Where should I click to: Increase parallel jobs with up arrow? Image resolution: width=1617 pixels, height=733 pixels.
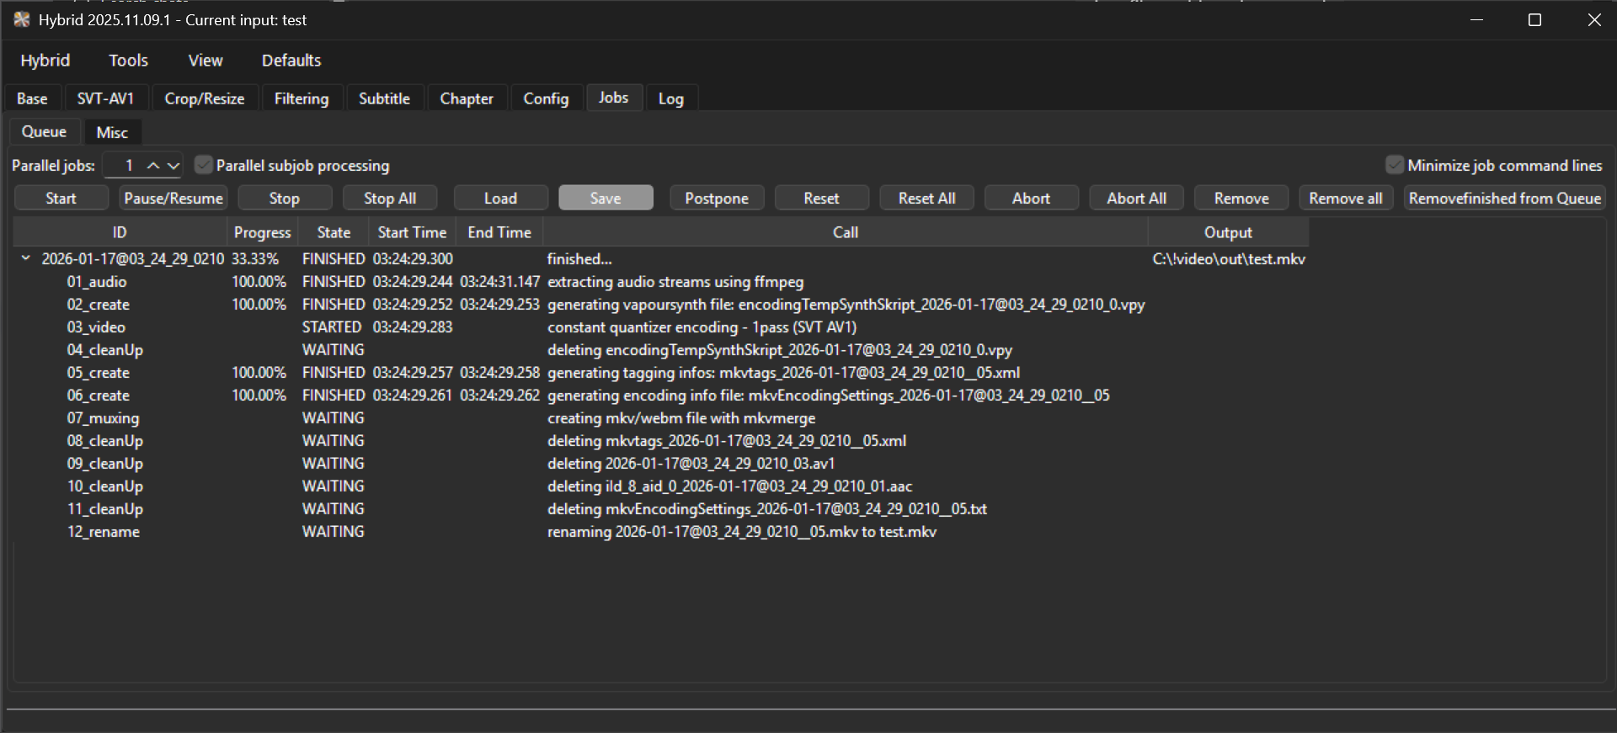pyautogui.click(x=153, y=166)
